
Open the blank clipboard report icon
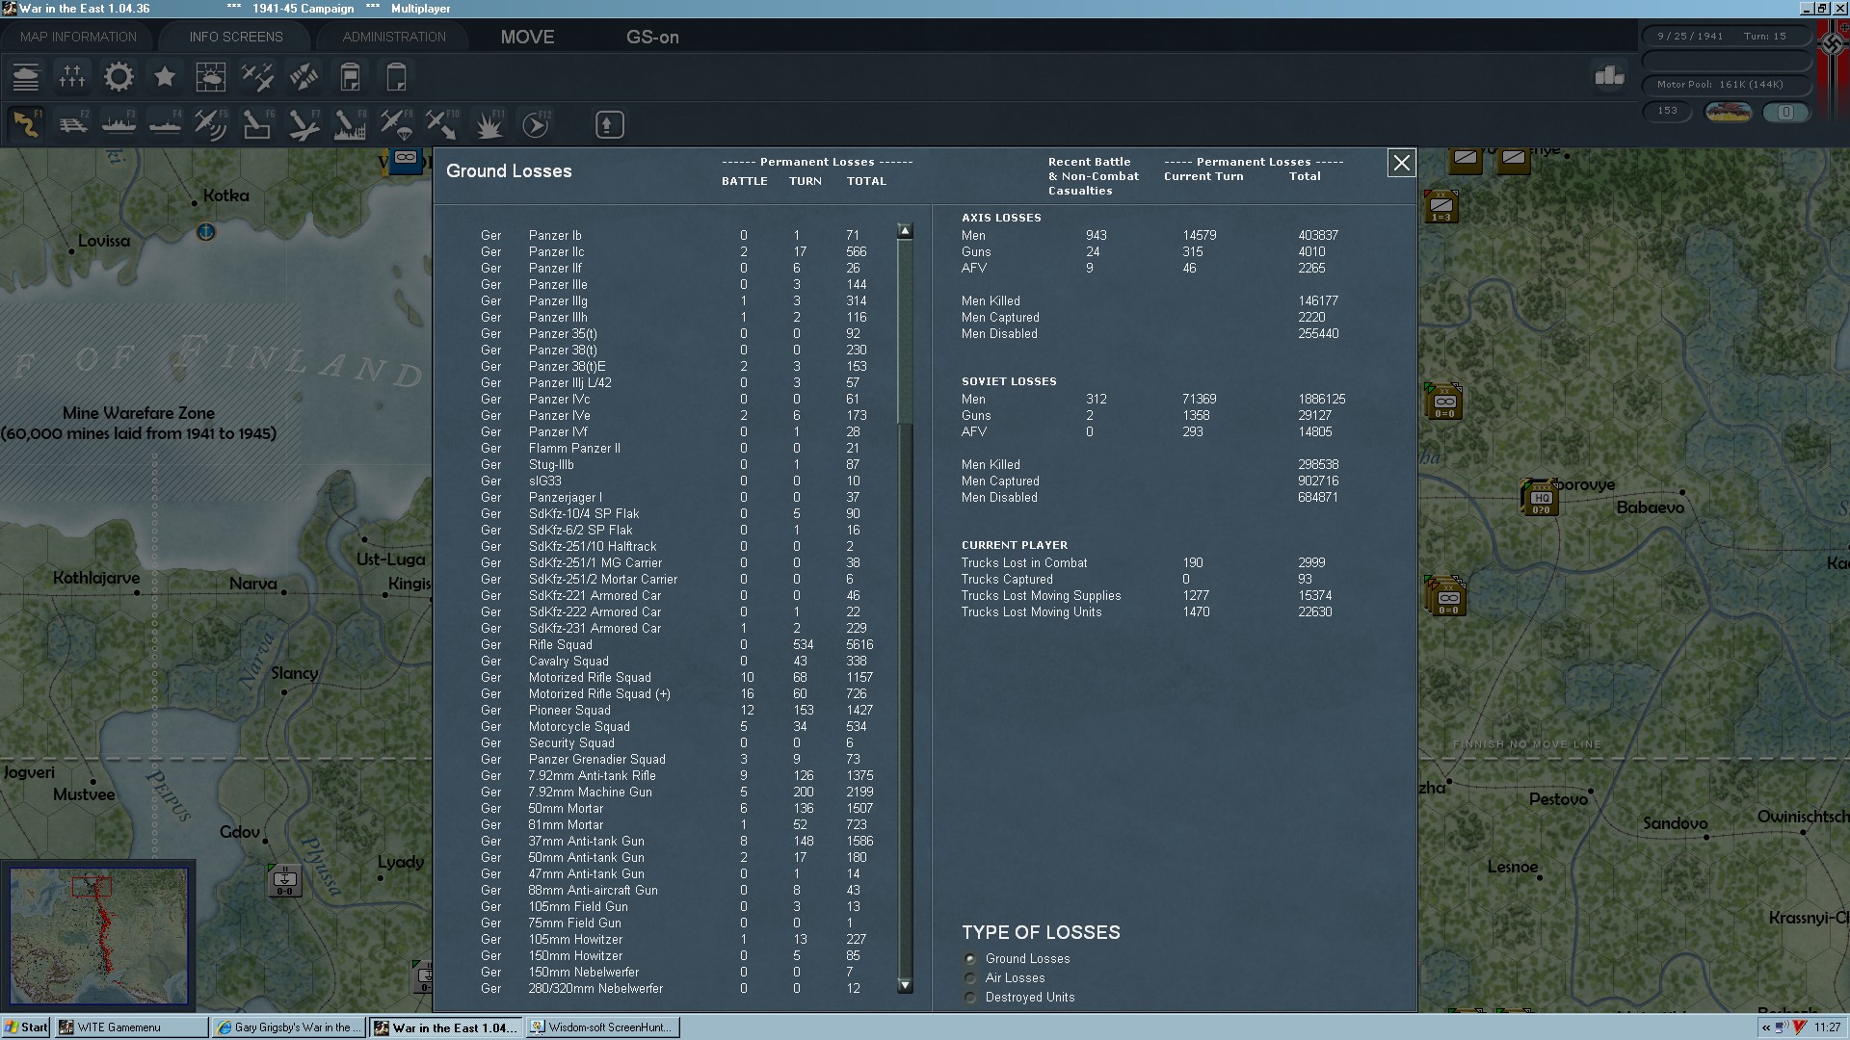[x=396, y=77]
